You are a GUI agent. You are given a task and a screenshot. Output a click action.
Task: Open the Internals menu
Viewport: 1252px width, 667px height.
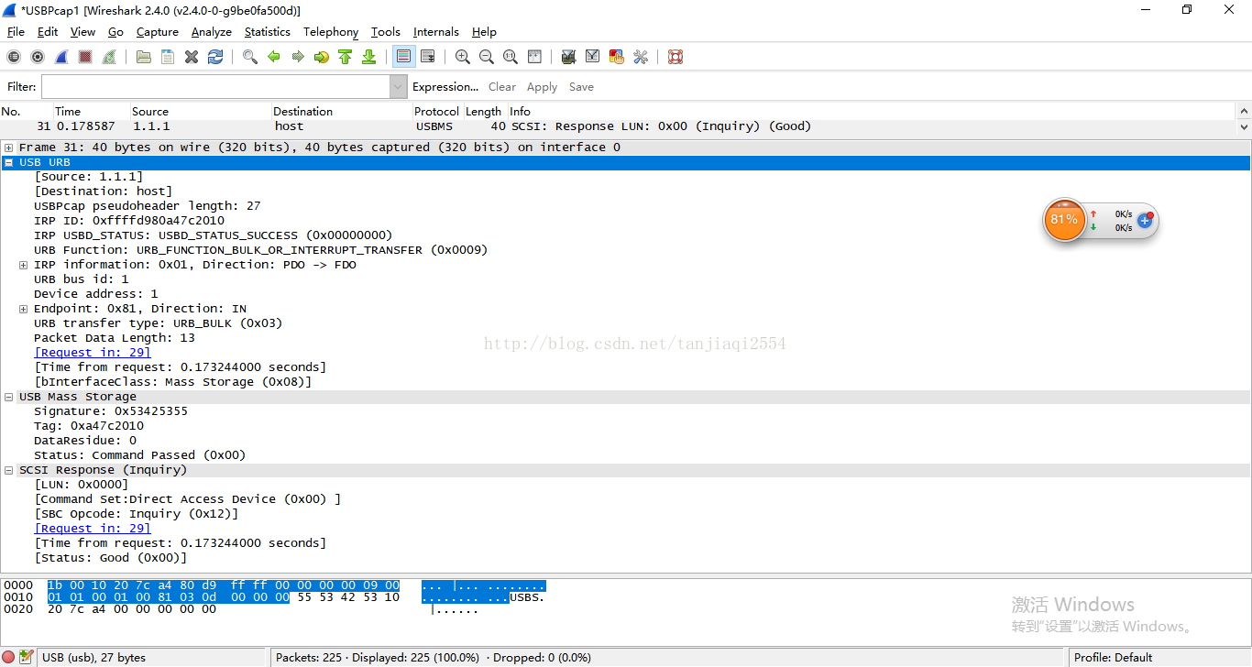[436, 31]
